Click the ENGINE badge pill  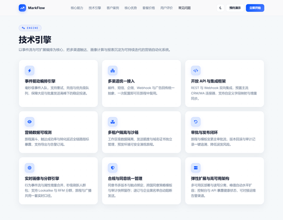point(30,28)
